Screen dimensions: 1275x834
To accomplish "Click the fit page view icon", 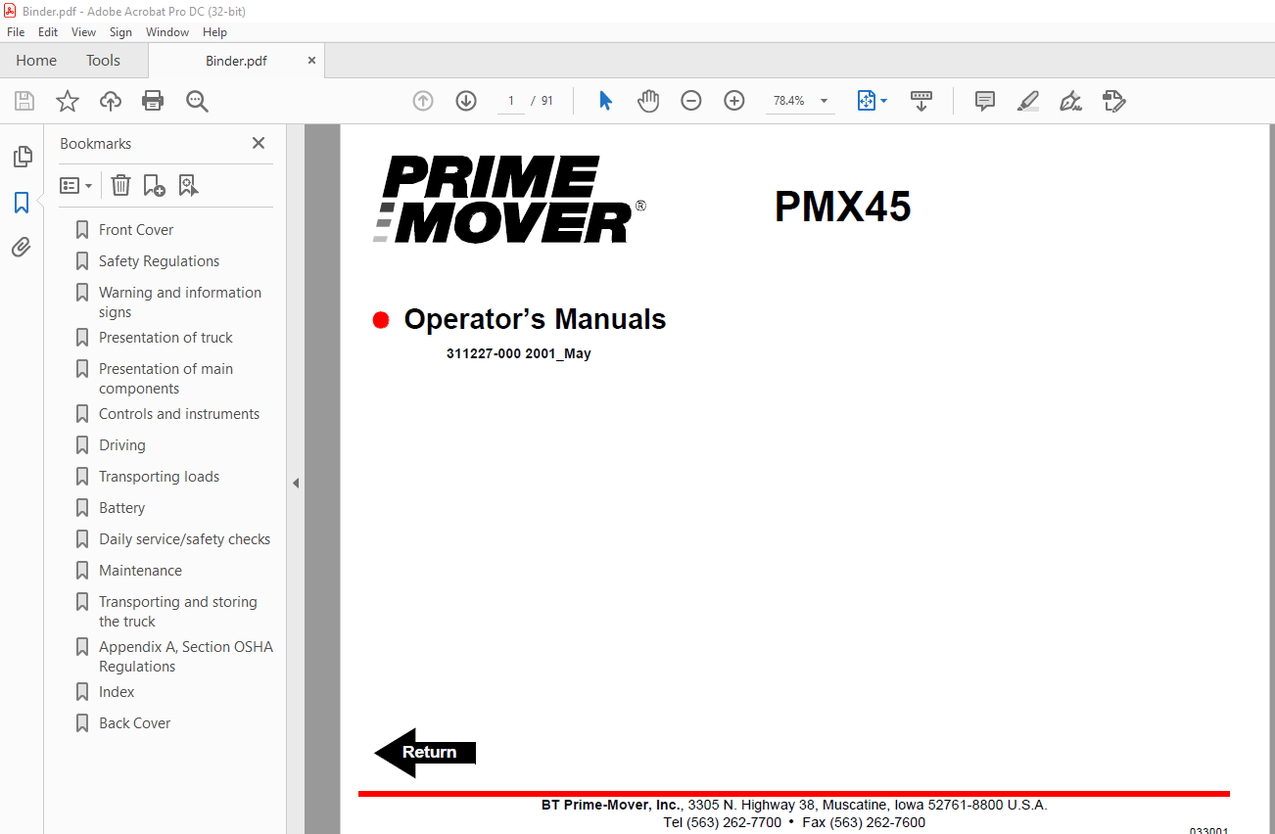I will click(x=866, y=101).
